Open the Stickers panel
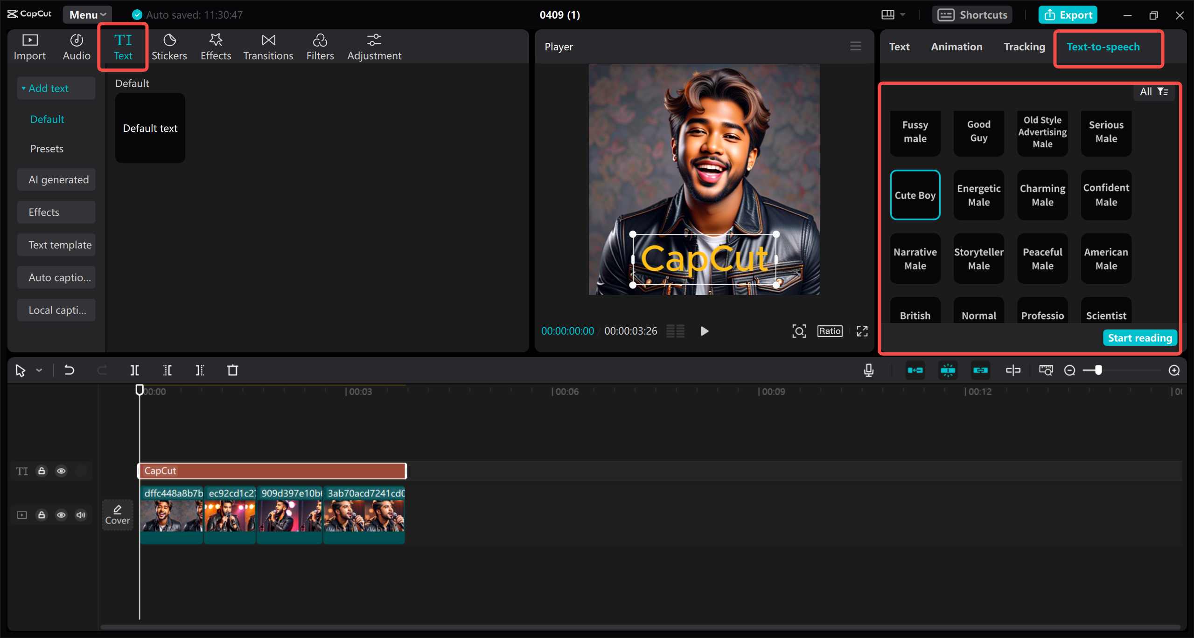1194x638 pixels. (x=169, y=47)
